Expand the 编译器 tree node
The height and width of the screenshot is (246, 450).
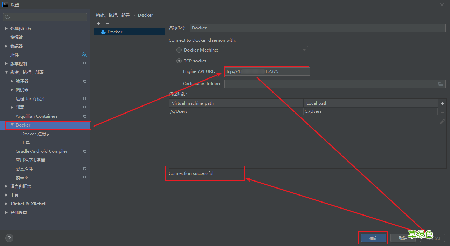point(12,81)
